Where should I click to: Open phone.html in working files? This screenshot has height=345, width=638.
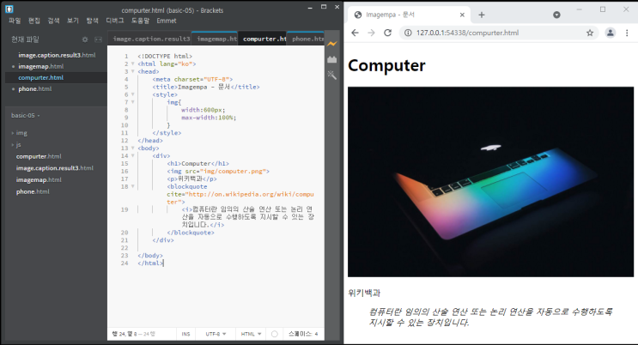(x=35, y=88)
